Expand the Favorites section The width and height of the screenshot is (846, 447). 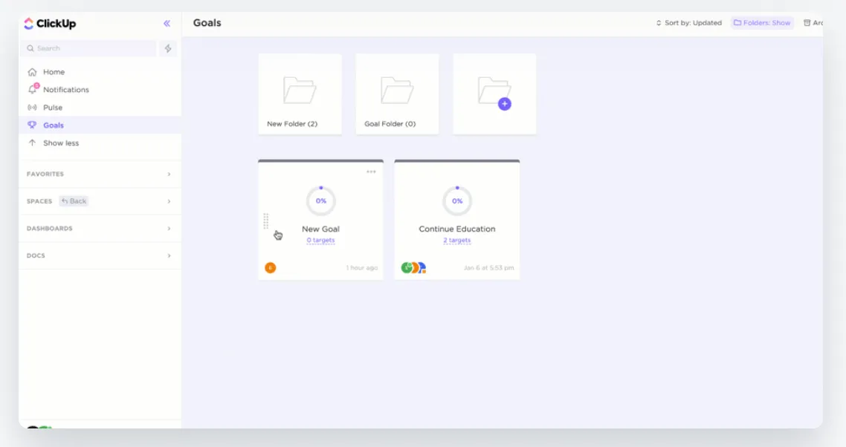(169, 174)
